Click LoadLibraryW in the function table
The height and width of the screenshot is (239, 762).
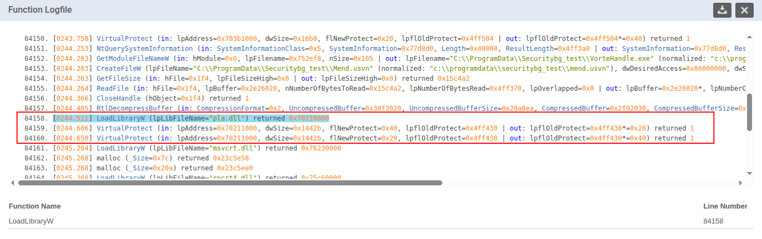pos(31,221)
